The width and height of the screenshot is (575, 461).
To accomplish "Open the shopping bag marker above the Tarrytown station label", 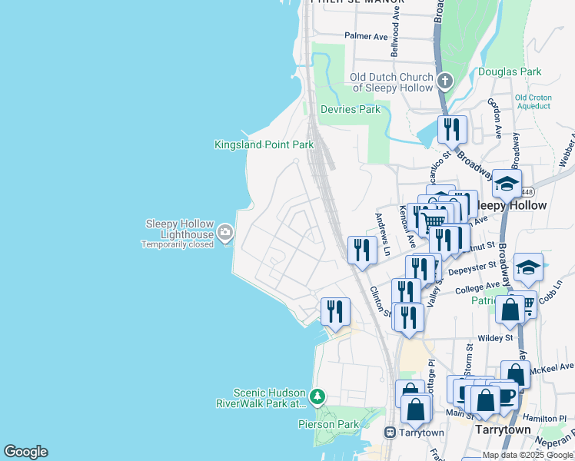I will coord(415,409).
